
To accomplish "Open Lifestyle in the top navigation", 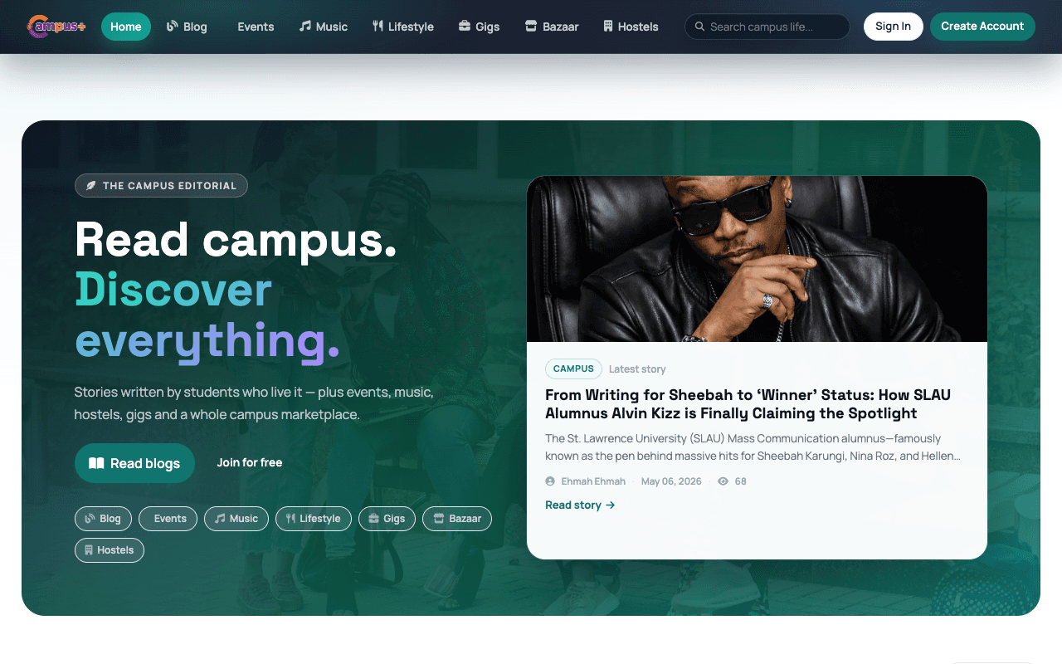I will (x=403, y=27).
